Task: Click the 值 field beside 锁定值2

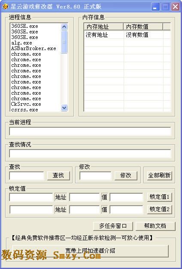Action: tap(126, 209)
